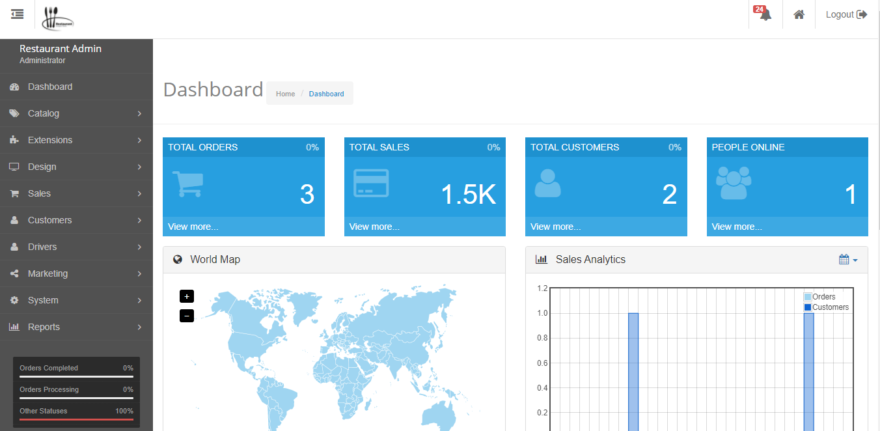
Task: Click the Catalog tags icon
Action: coord(14,113)
